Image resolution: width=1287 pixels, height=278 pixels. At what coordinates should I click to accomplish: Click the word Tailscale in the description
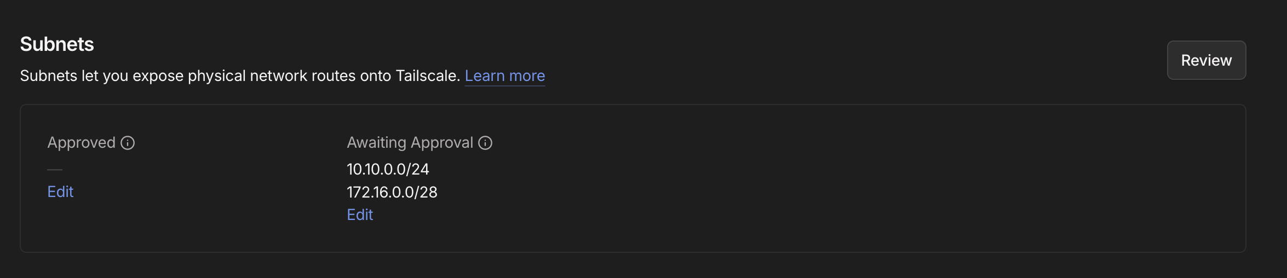427,76
